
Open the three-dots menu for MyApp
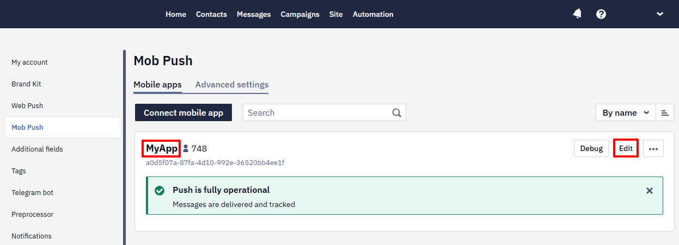click(x=653, y=148)
